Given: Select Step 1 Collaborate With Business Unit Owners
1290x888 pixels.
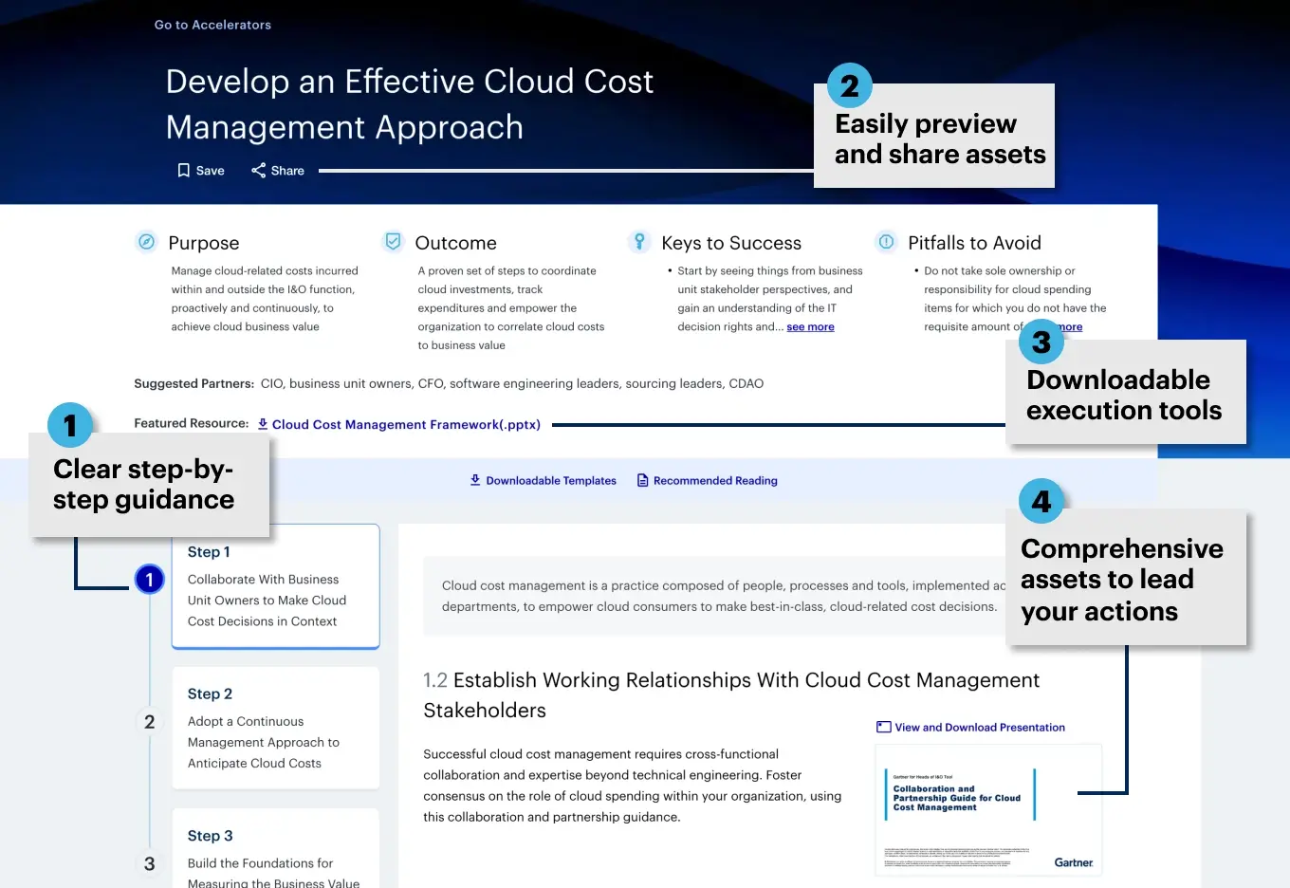Looking at the screenshot, I should click(x=275, y=585).
